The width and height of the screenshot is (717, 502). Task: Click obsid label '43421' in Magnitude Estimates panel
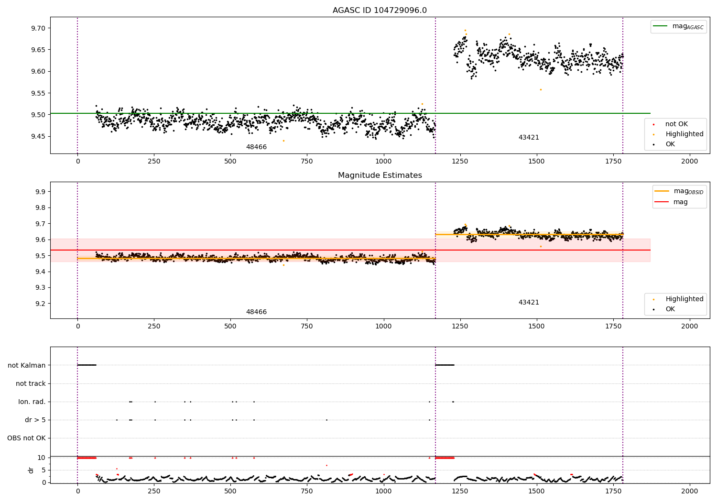pyautogui.click(x=529, y=303)
